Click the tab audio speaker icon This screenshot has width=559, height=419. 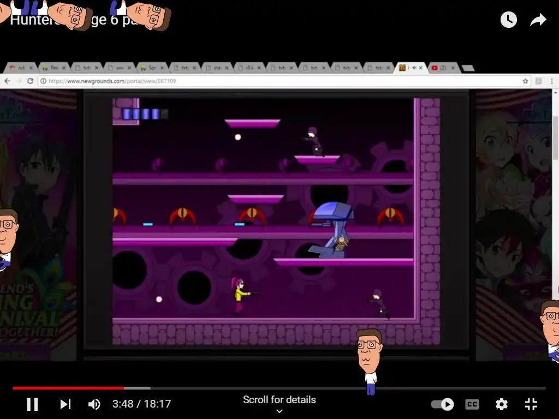(x=414, y=68)
